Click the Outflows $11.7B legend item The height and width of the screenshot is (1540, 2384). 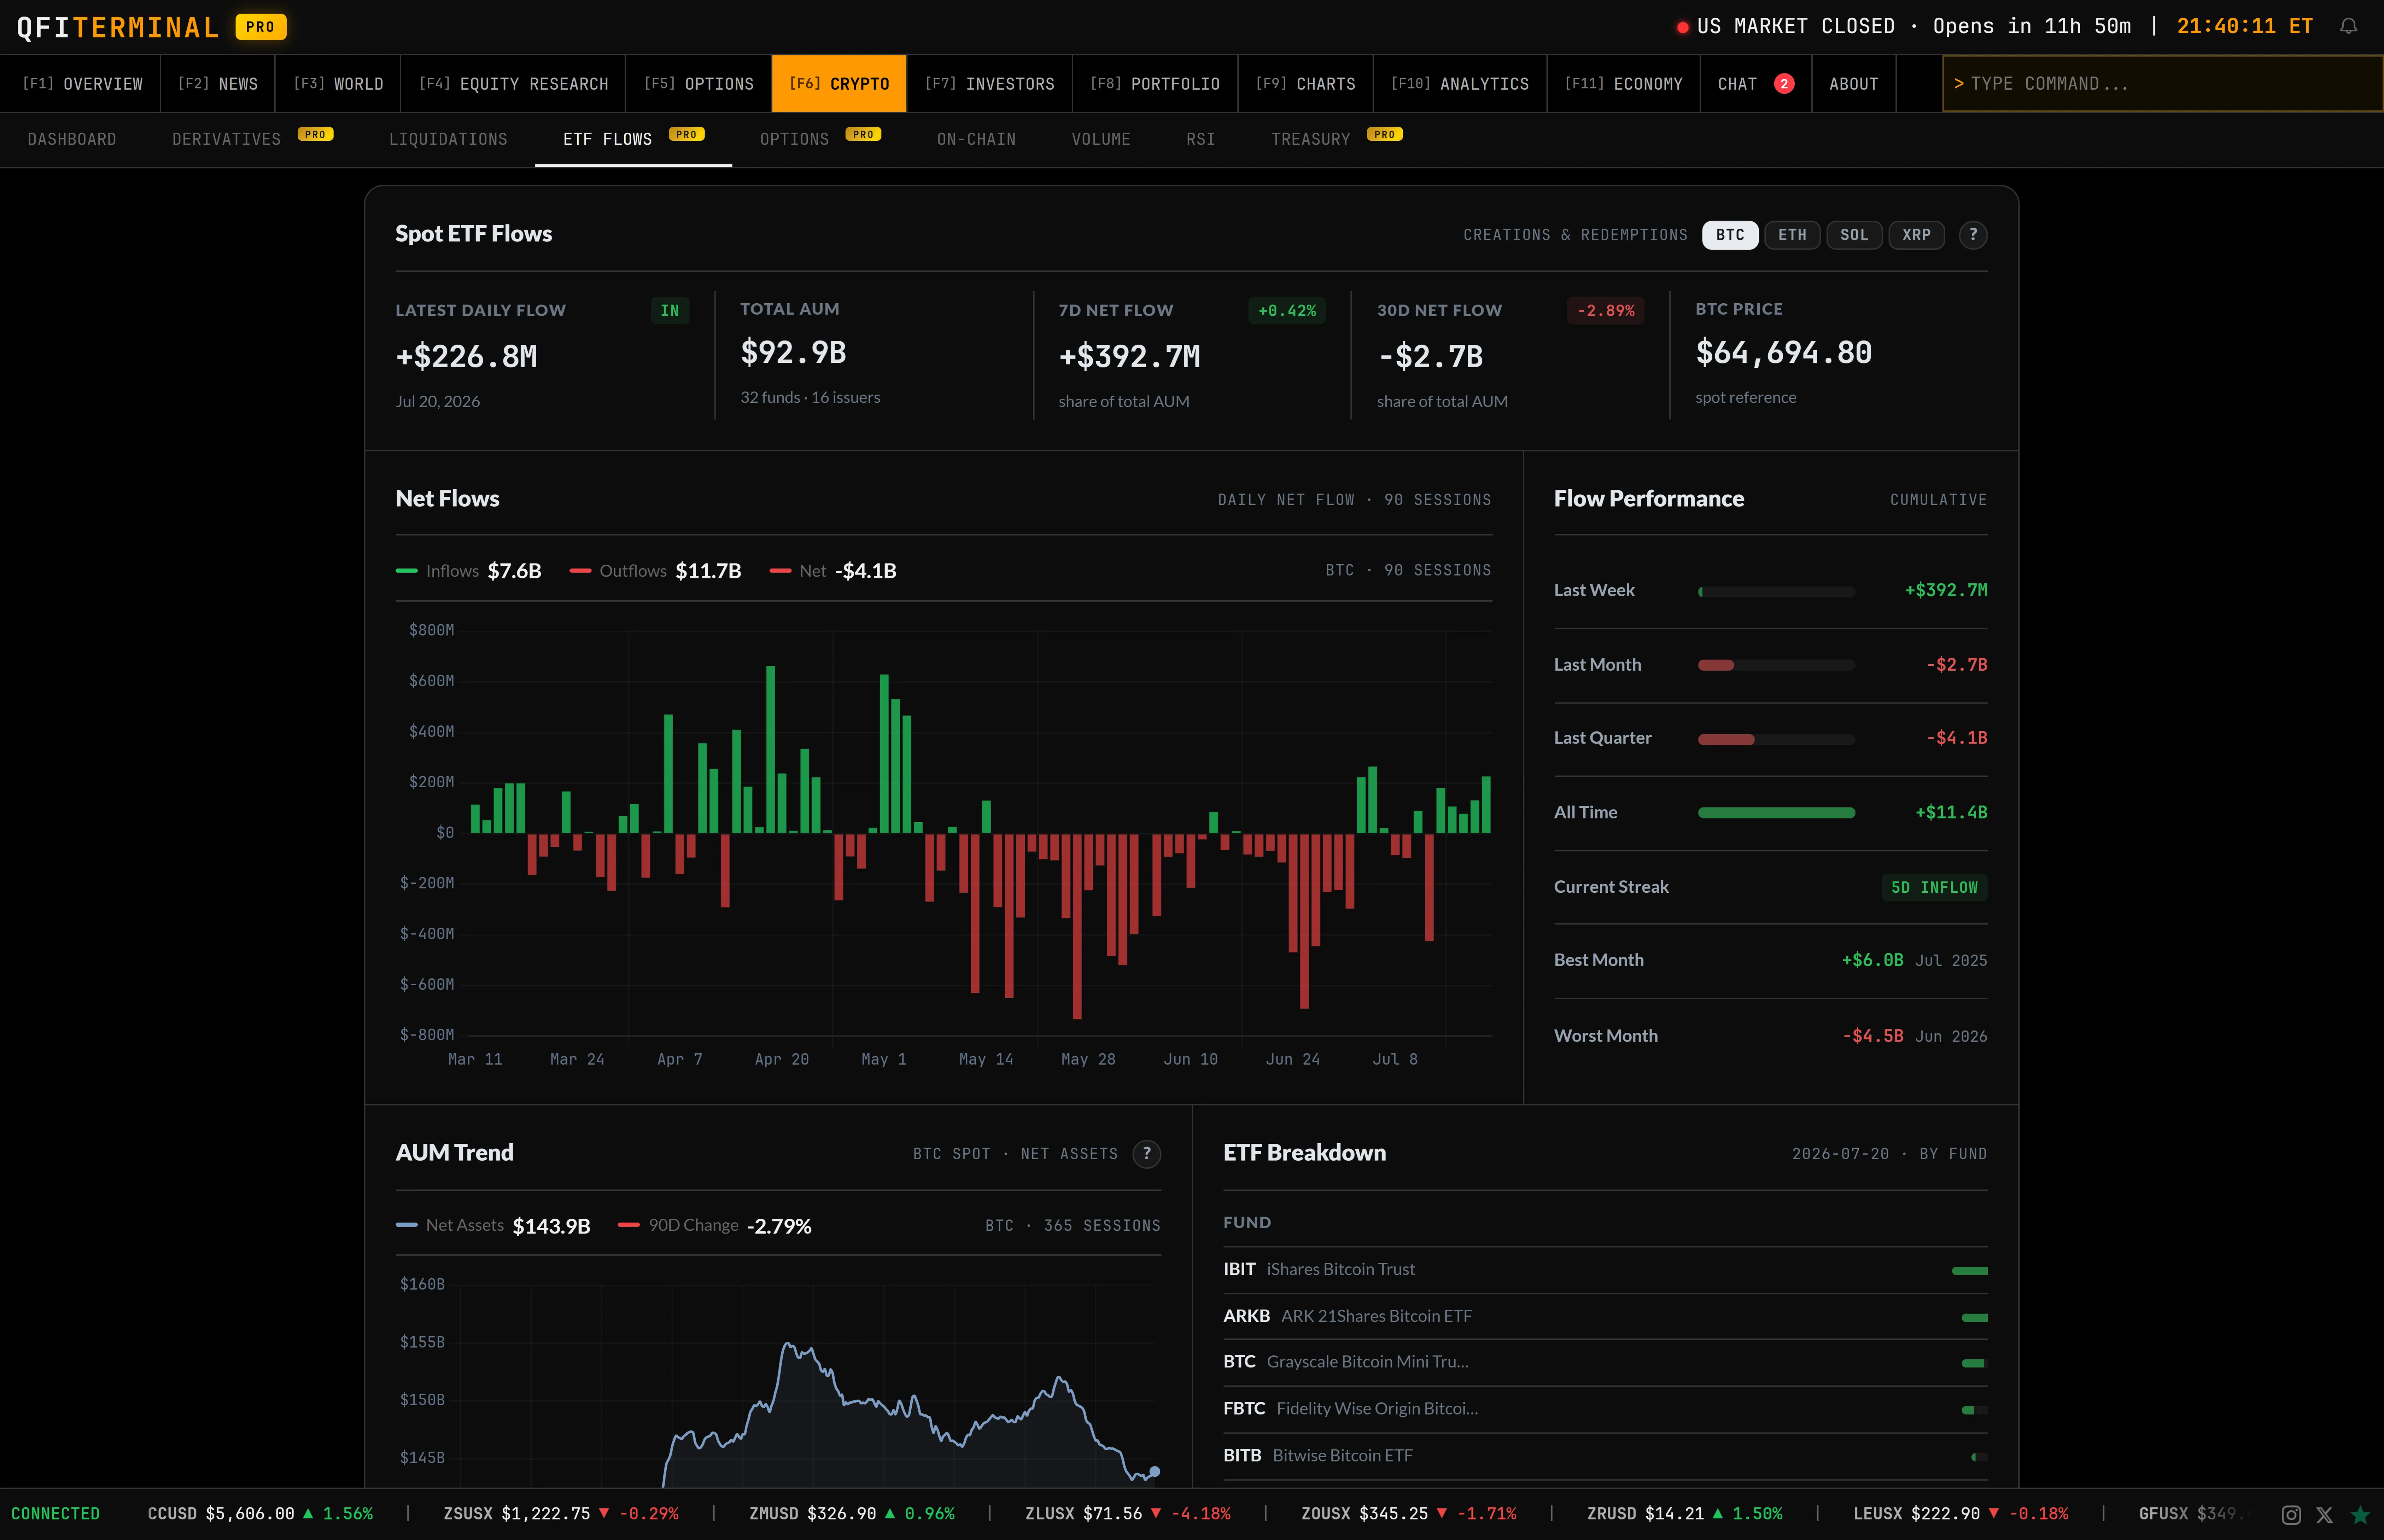point(656,571)
